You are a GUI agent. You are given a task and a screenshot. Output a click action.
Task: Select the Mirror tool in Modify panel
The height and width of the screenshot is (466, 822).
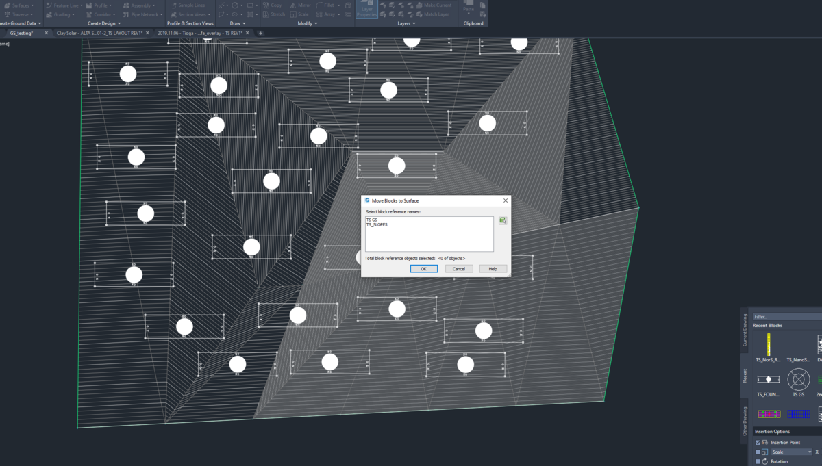coord(299,5)
